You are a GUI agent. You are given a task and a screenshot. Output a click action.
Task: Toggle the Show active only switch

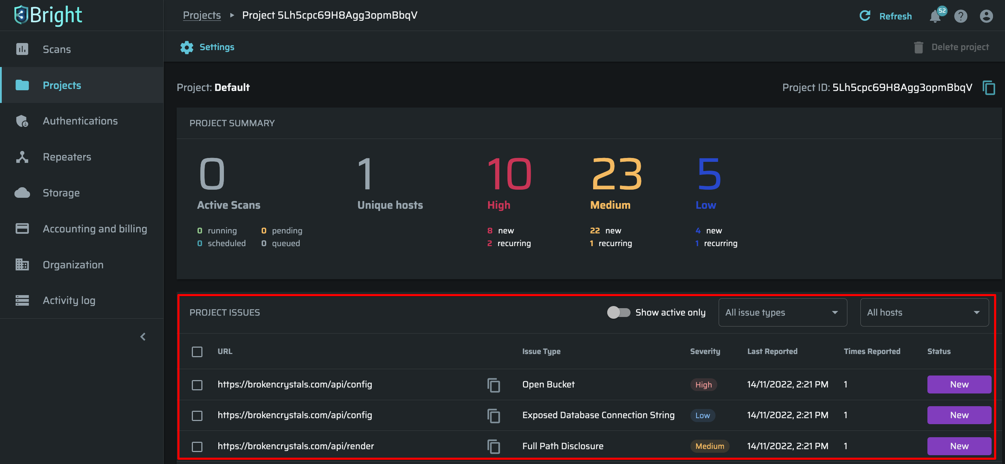coord(619,312)
